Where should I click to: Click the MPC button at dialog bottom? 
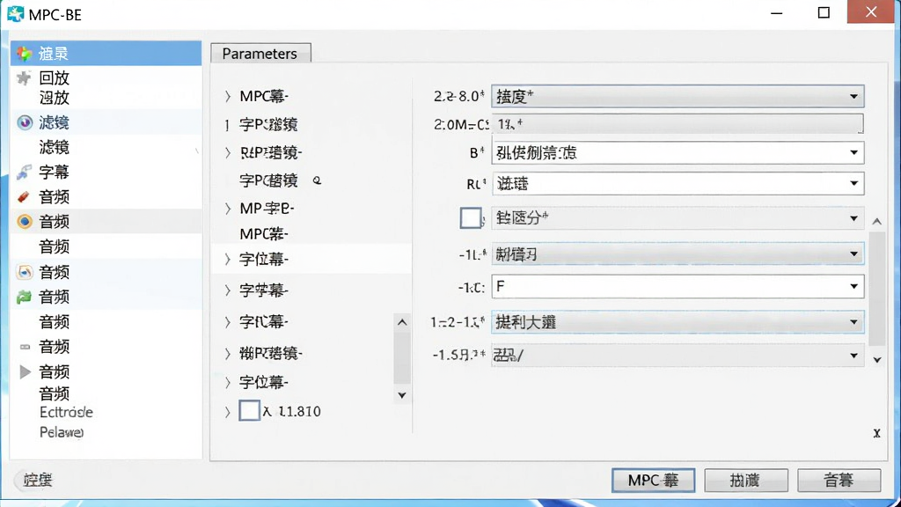point(654,480)
